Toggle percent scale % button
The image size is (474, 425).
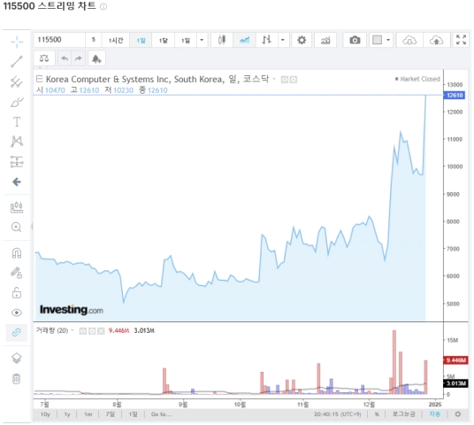tap(377, 414)
